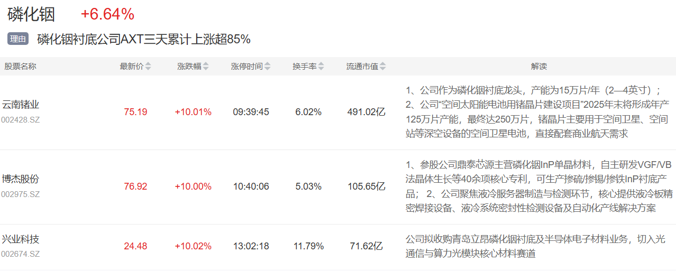Open 博杰股份 stock name link

(21, 179)
